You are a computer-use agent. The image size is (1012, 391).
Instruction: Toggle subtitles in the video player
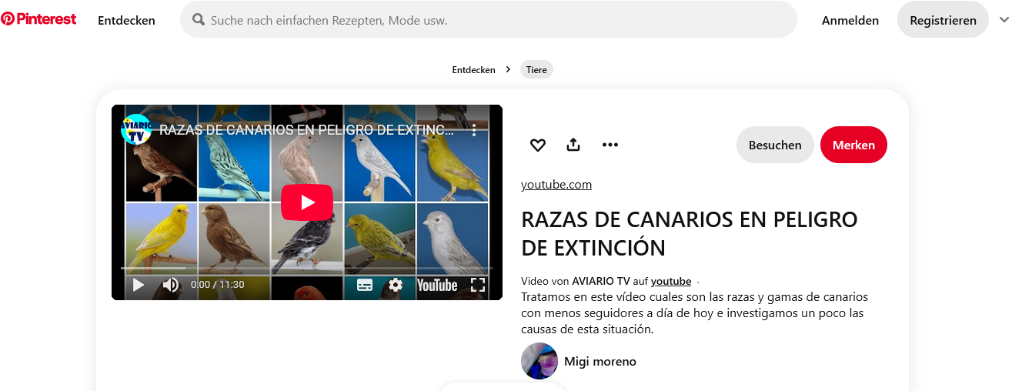[x=365, y=286]
